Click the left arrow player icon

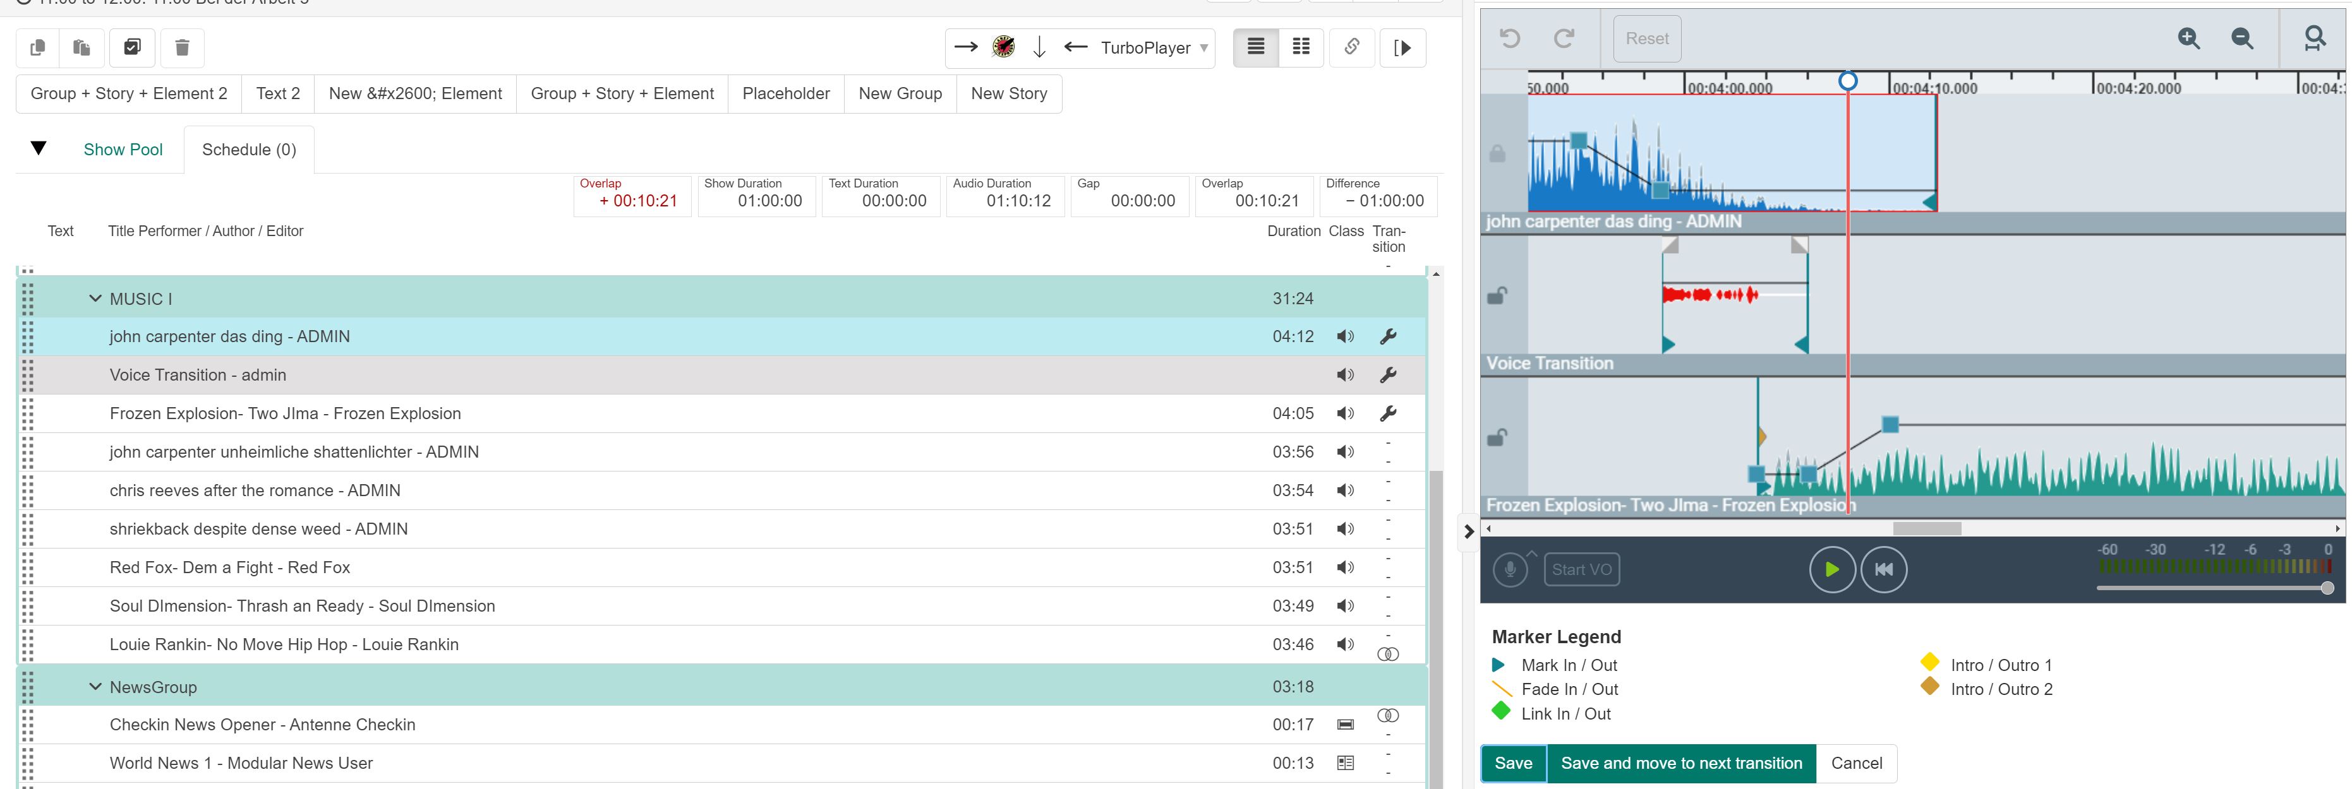click(x=1076, y=47)
